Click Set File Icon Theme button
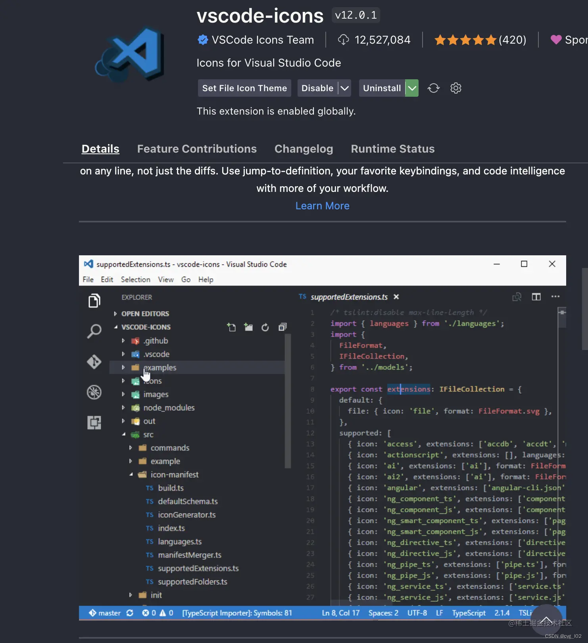Image resolution: width=588 pixels, height=643 pixels. pos(244,88)
